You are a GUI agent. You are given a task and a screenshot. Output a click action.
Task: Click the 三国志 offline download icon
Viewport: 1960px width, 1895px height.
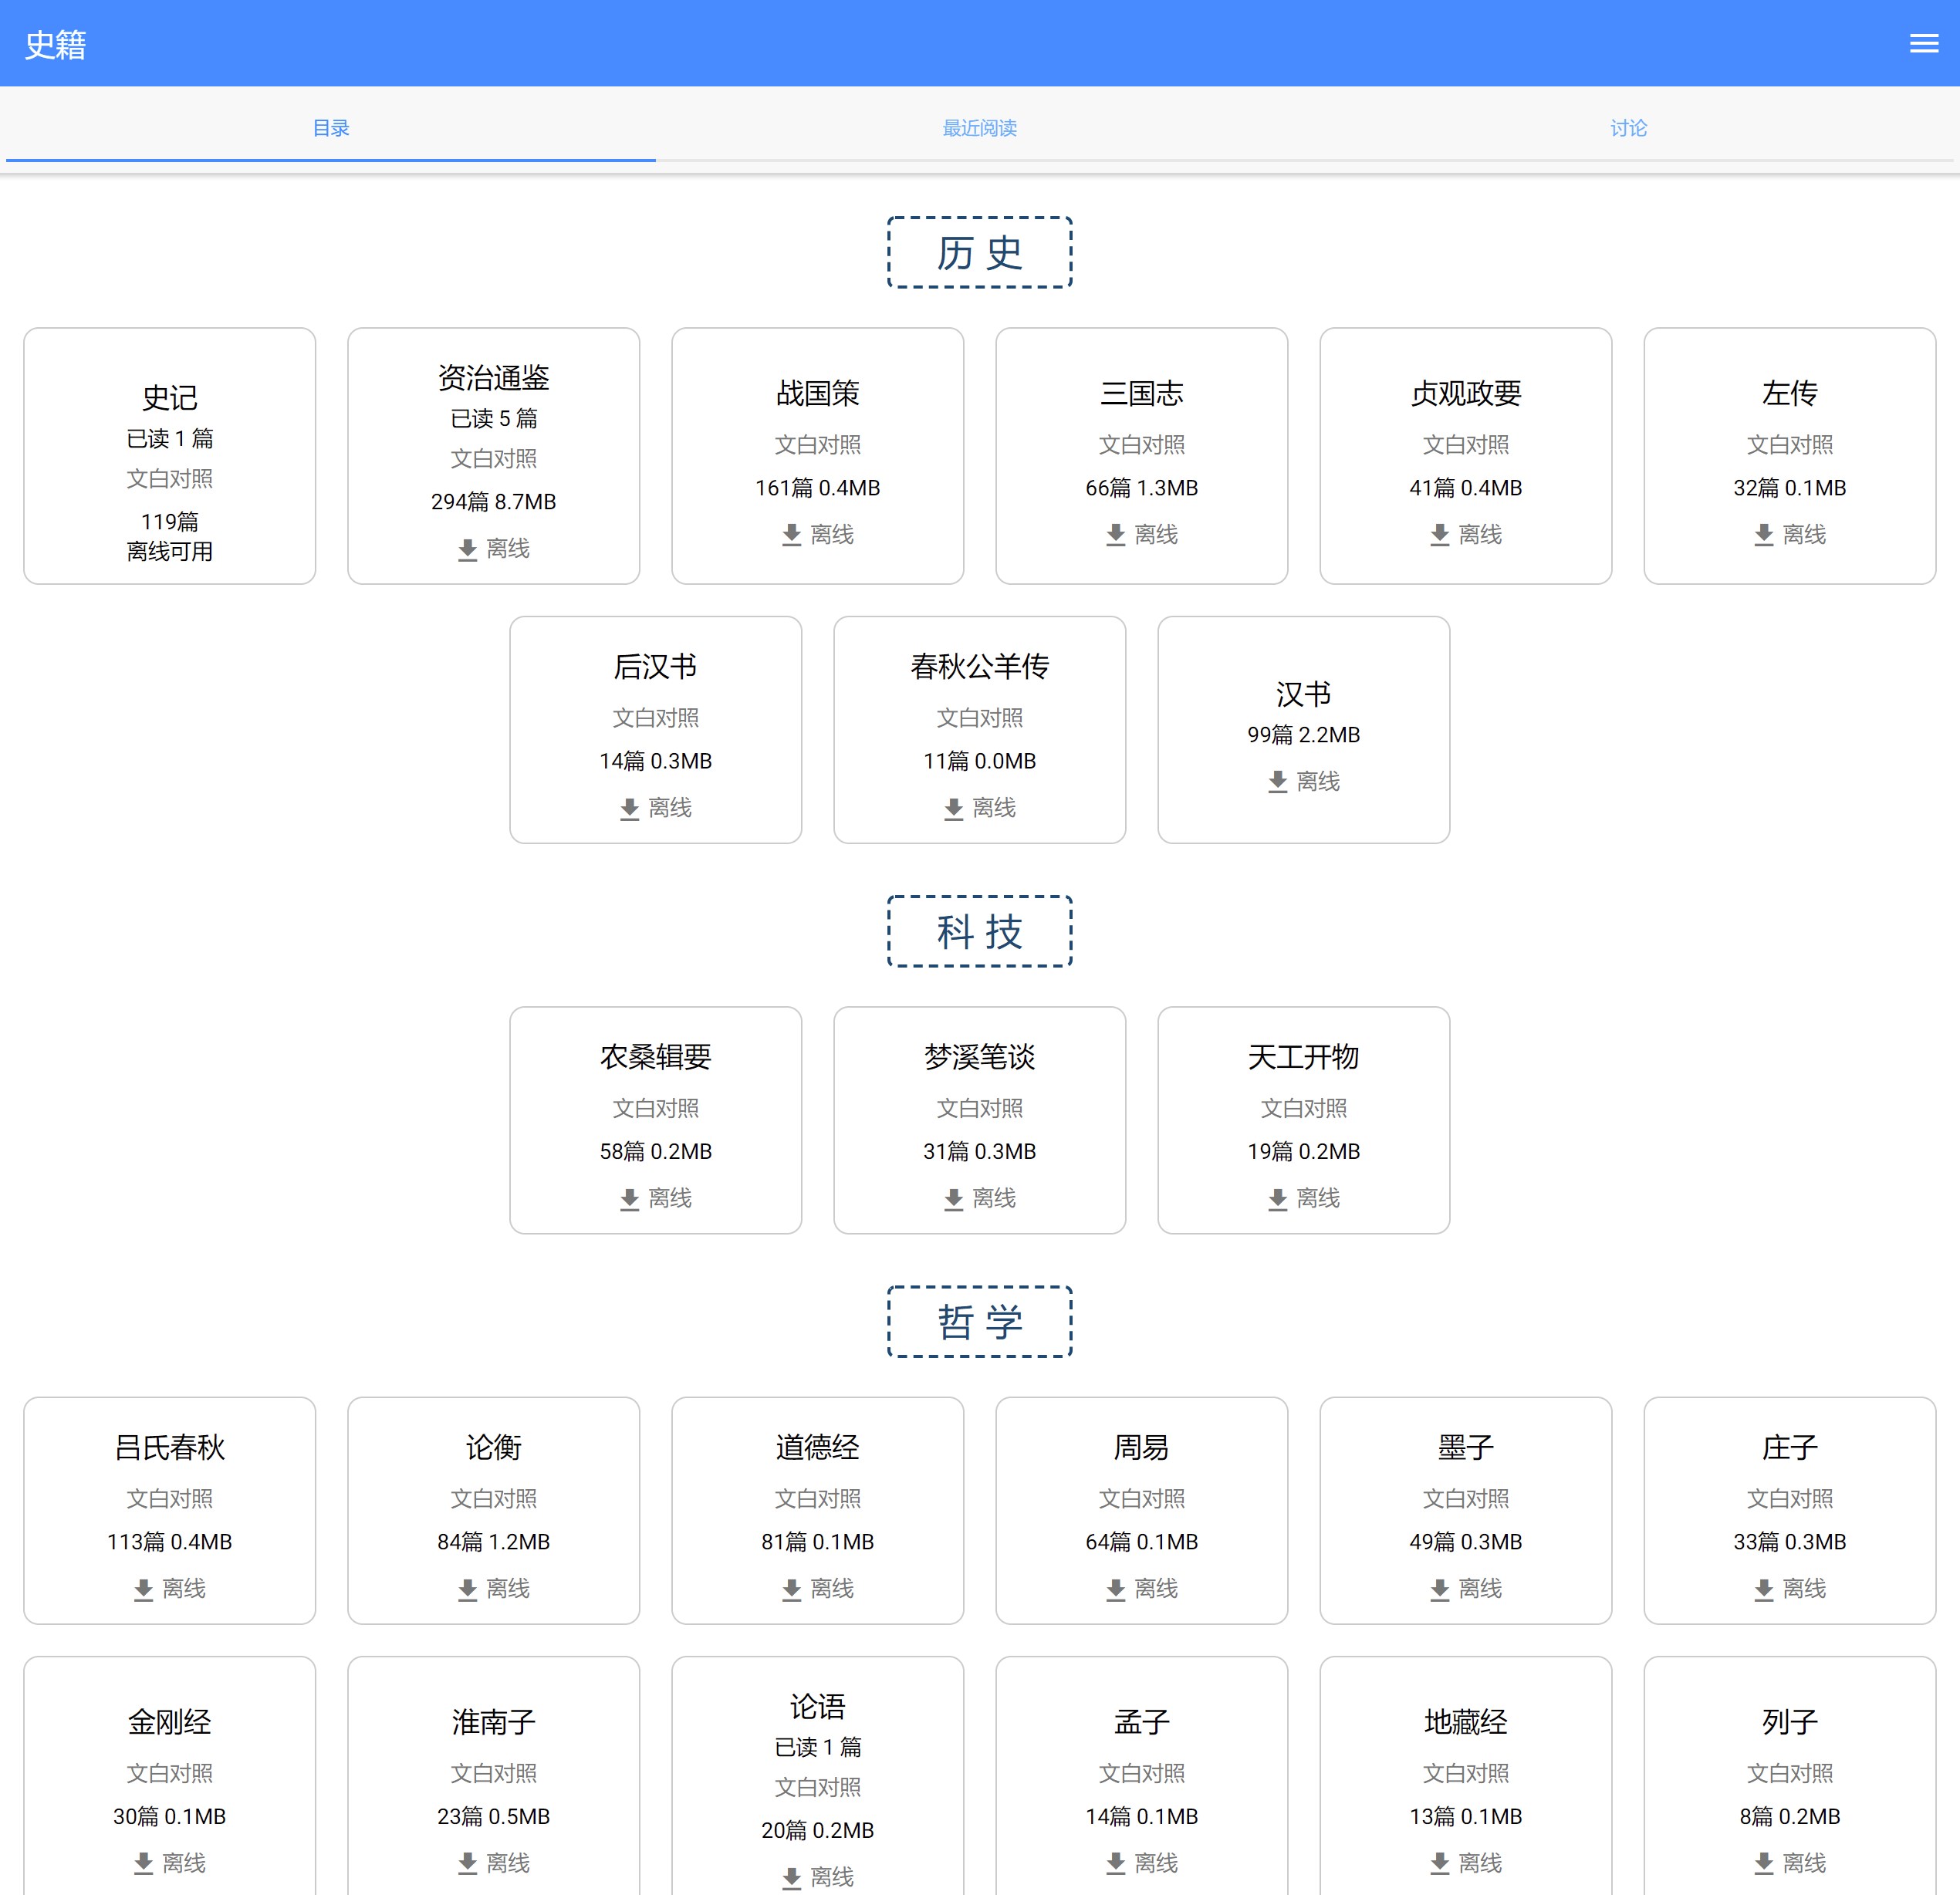coord(1115,535)
